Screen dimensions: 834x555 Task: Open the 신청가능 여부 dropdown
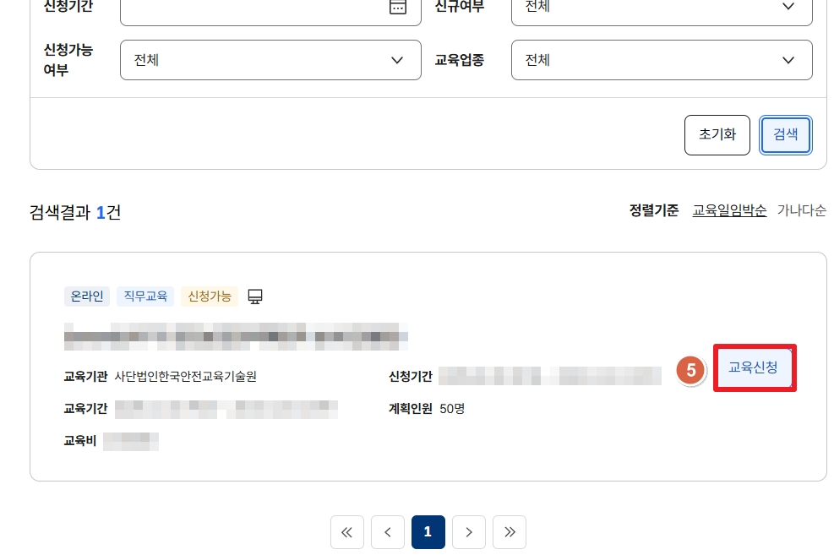click(x=270, y=60)
